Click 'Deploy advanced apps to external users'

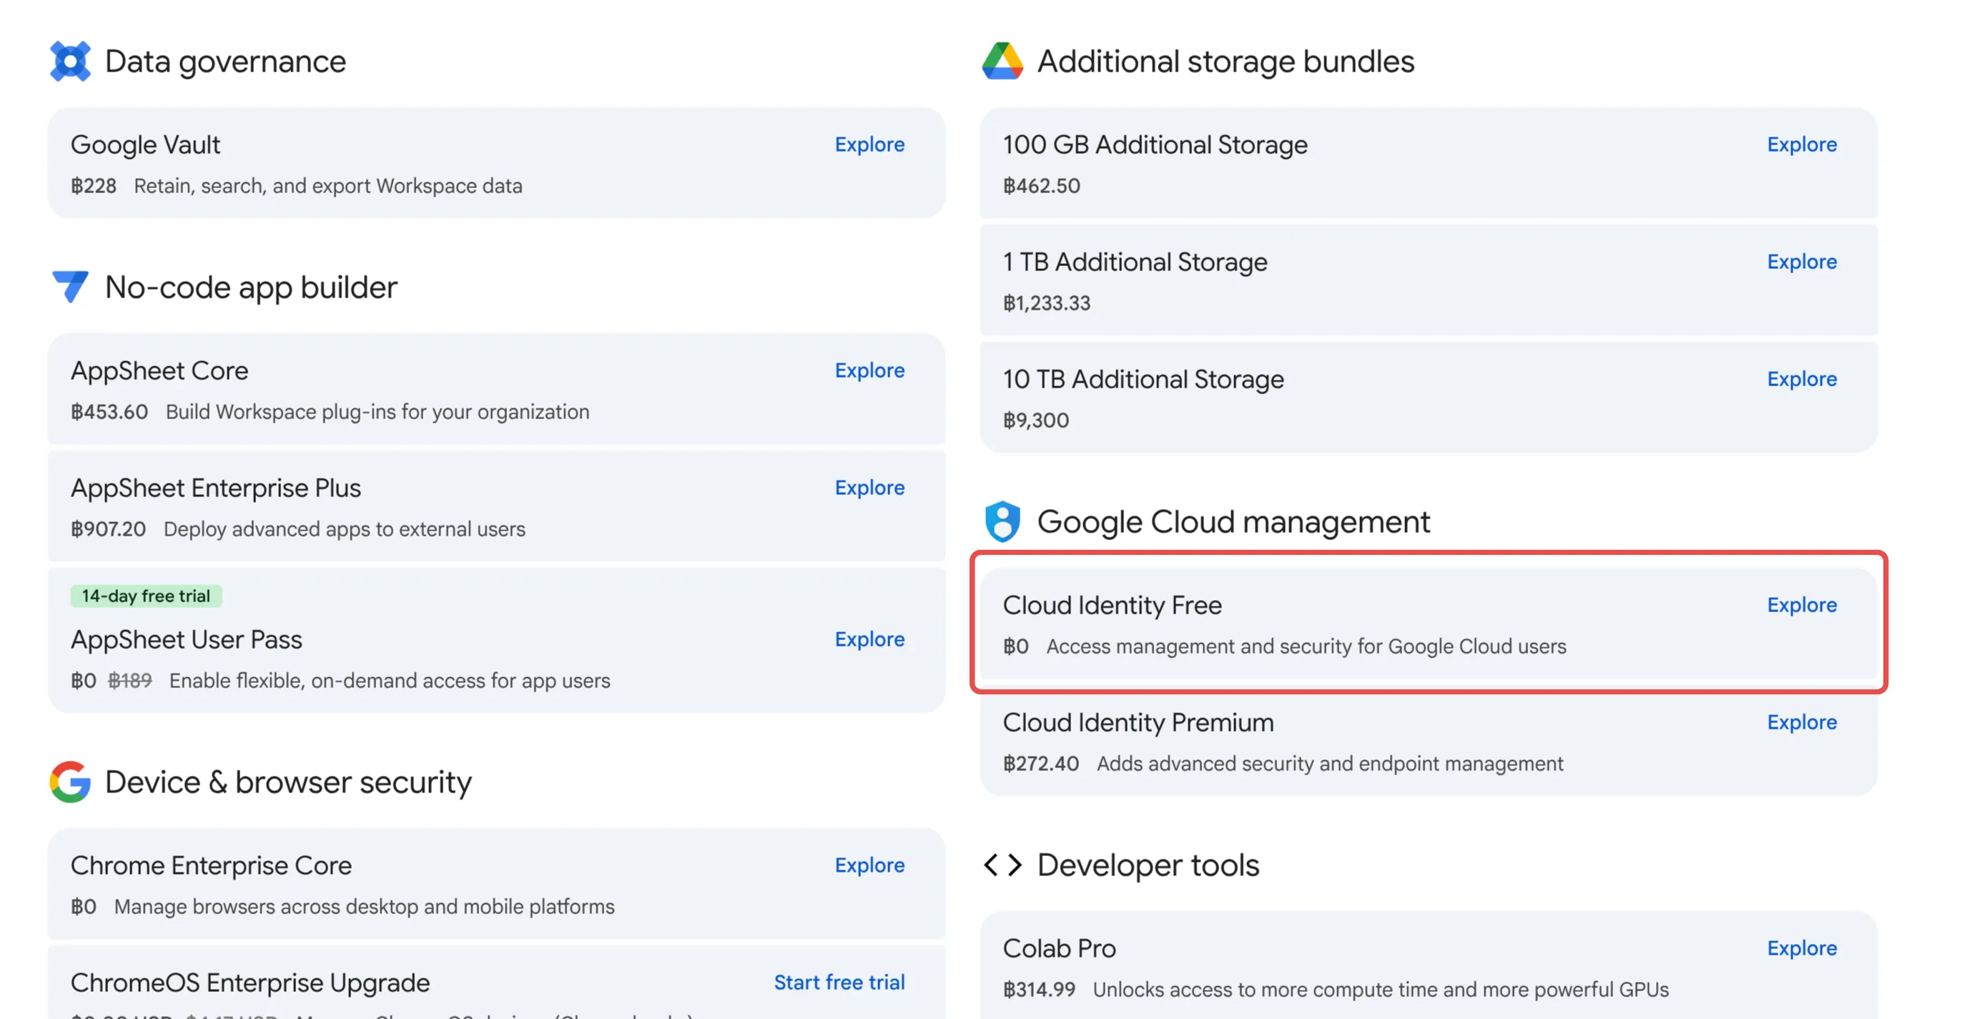[x=345, y=528]
